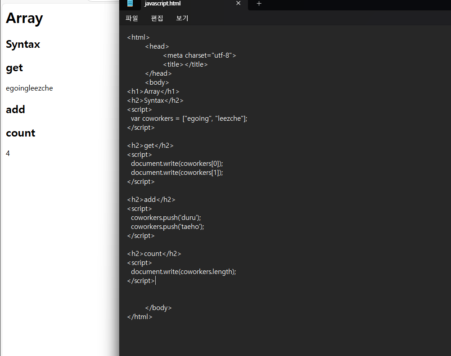451x356 pixels.
Task: Click the </body> closing tag line
Action: [x=158, y=308]
